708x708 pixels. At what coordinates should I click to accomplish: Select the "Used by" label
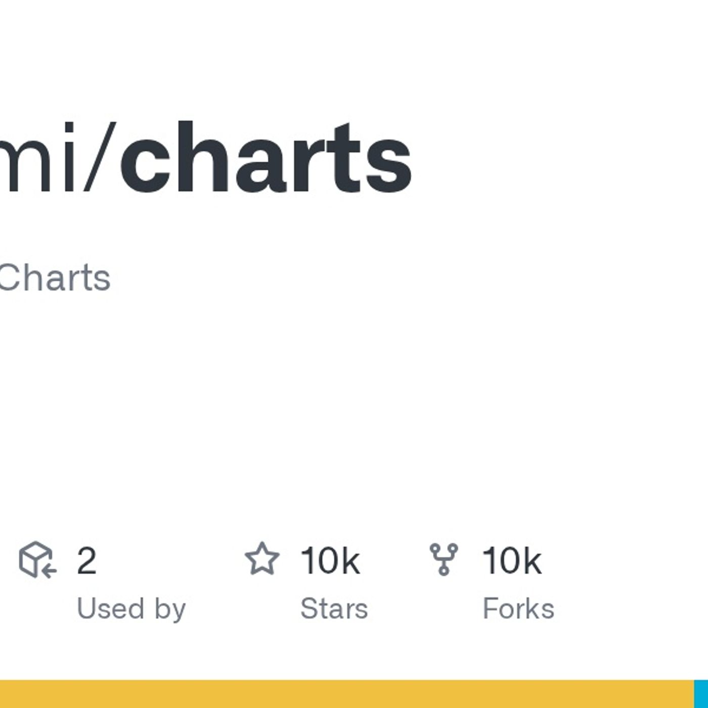(131, 608)
